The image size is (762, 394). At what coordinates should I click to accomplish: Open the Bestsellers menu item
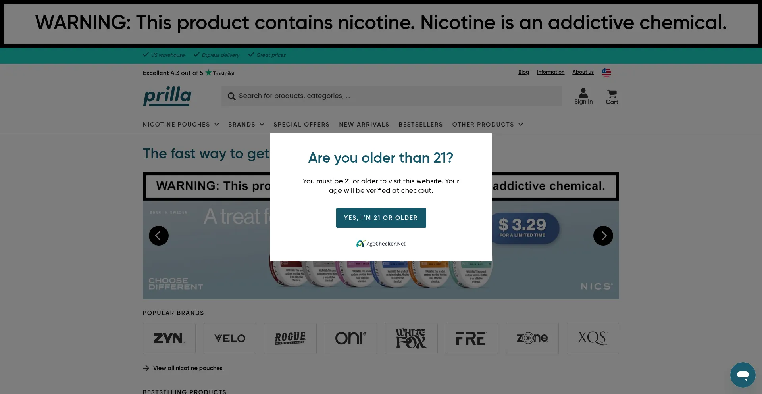coord(420,125)
